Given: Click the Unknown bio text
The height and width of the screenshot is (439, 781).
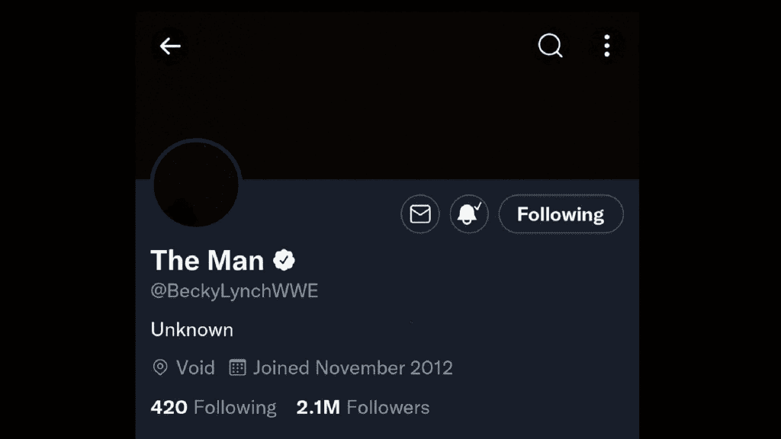Looking at the screenshot, I should [x=192, y=329].
